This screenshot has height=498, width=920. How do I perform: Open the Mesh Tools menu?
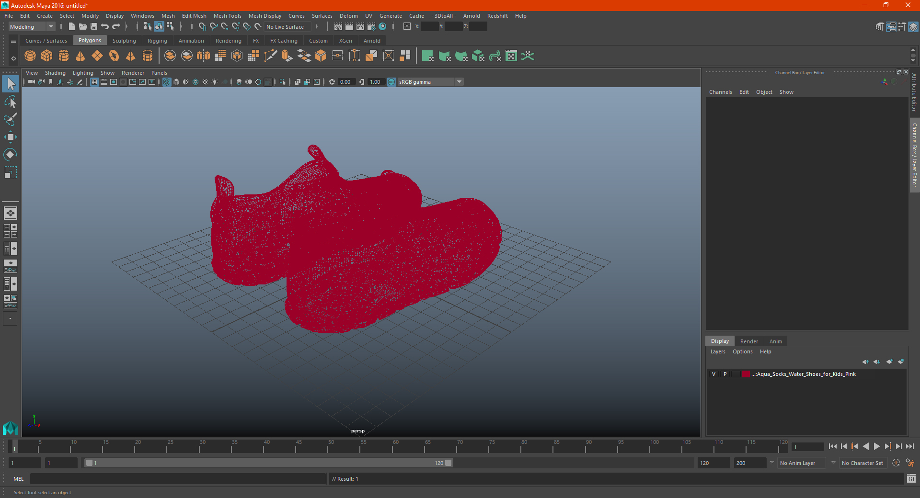coord(228,16)
